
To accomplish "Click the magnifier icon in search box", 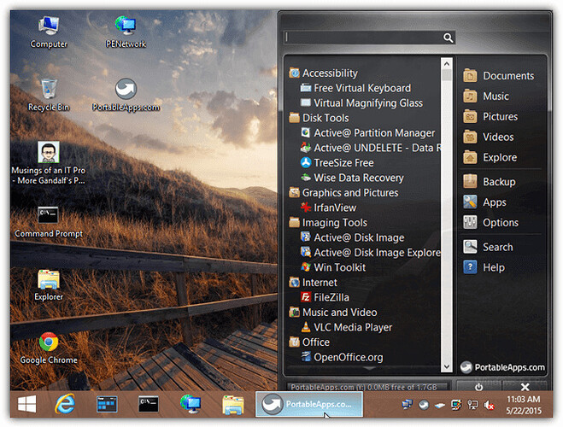I will (448, 38).
